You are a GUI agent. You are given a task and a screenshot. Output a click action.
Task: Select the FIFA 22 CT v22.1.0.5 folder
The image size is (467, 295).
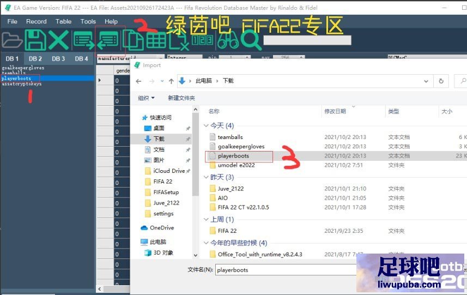(244, 207)
